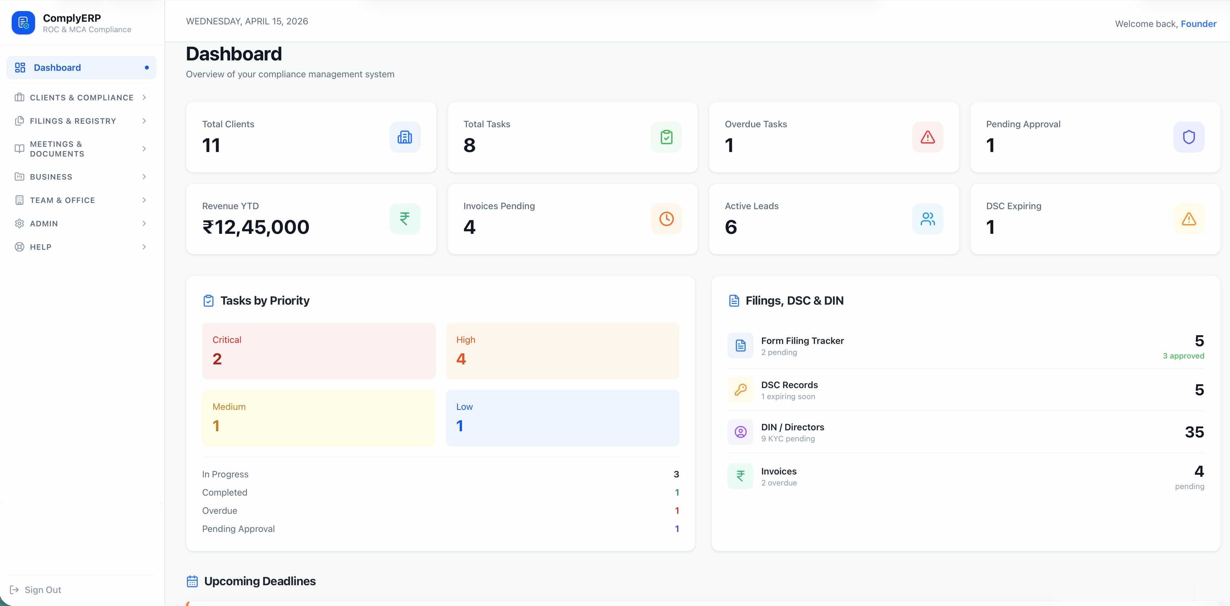Open the Admin sidebar menu
1230x606 pixels.
pos(81,223)
